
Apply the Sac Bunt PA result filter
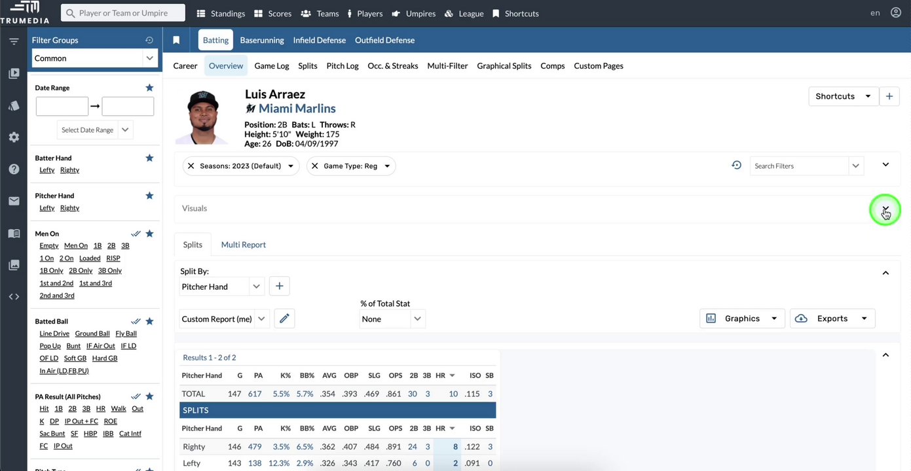tap(52, 434)
